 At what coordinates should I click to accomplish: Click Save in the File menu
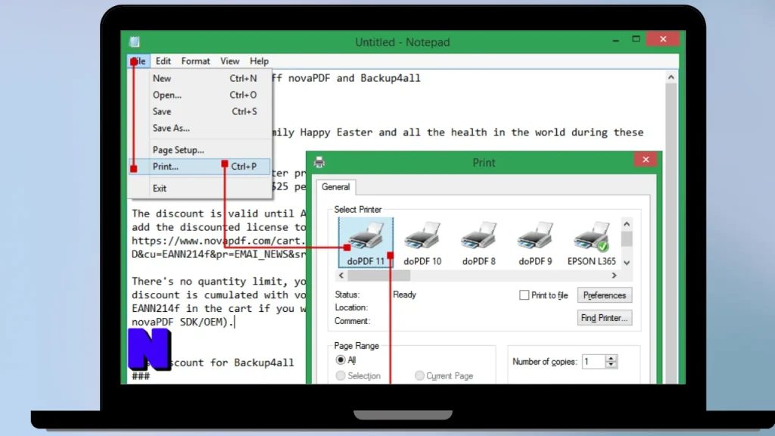pos(200,111)
